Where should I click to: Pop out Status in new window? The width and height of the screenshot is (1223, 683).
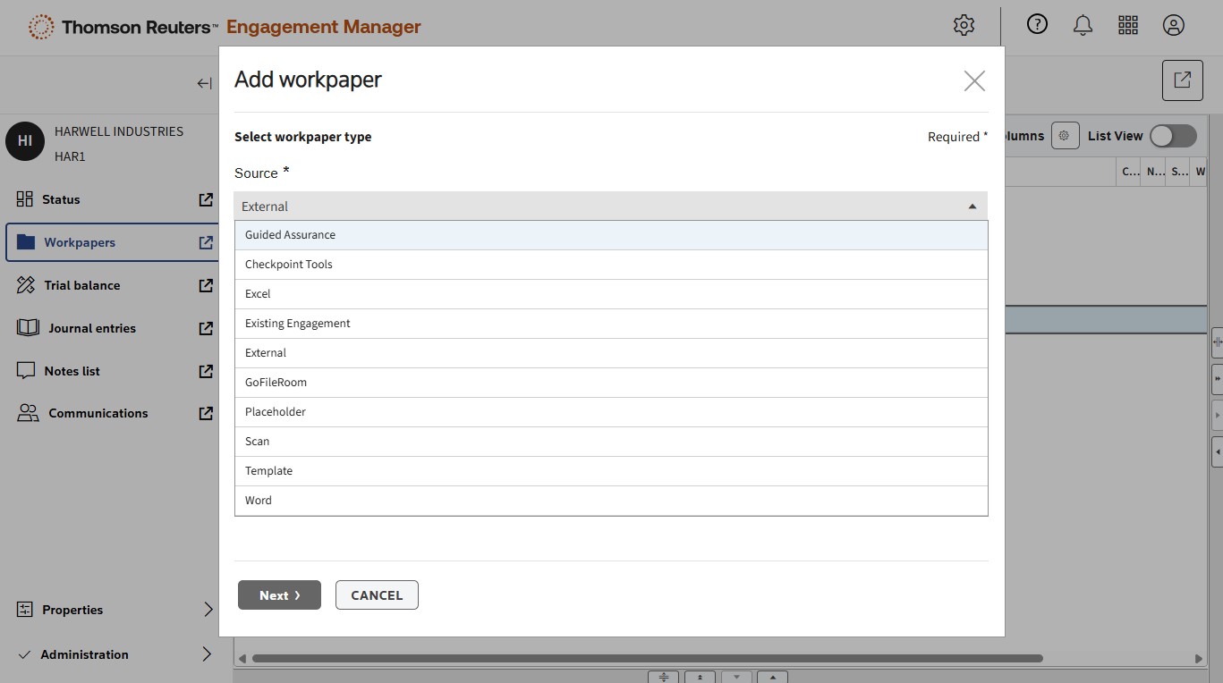click(x=206, y=199)
